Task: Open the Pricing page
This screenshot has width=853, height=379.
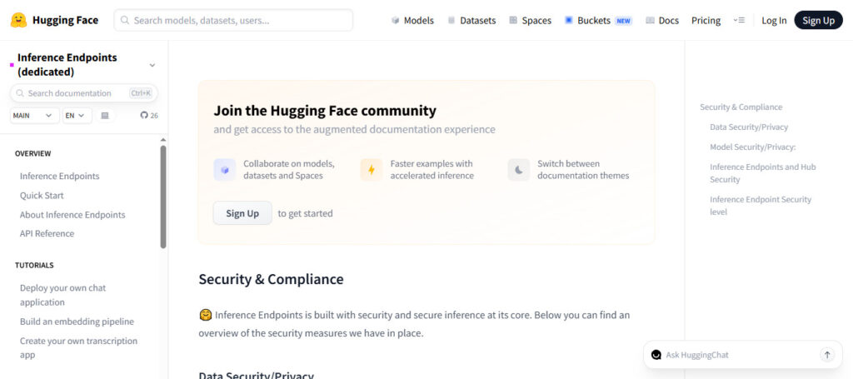Action: (x=706, y=20)
